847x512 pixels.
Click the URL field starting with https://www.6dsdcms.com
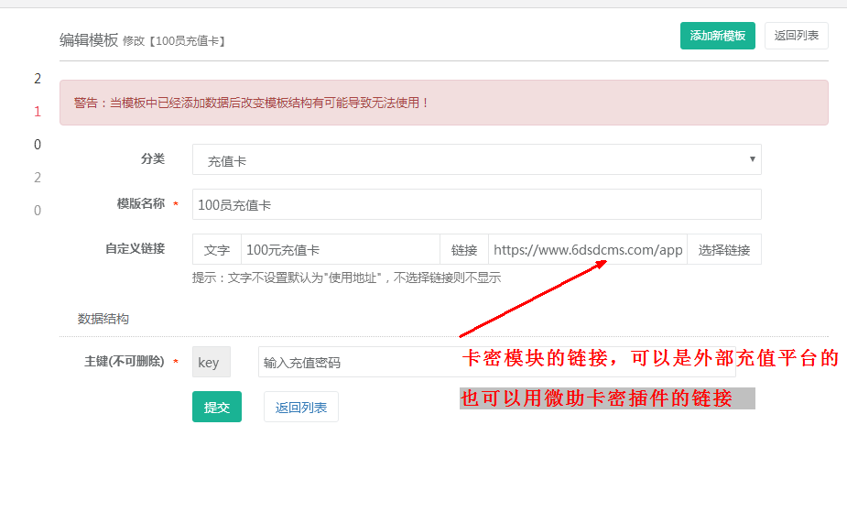coord(587,249)
